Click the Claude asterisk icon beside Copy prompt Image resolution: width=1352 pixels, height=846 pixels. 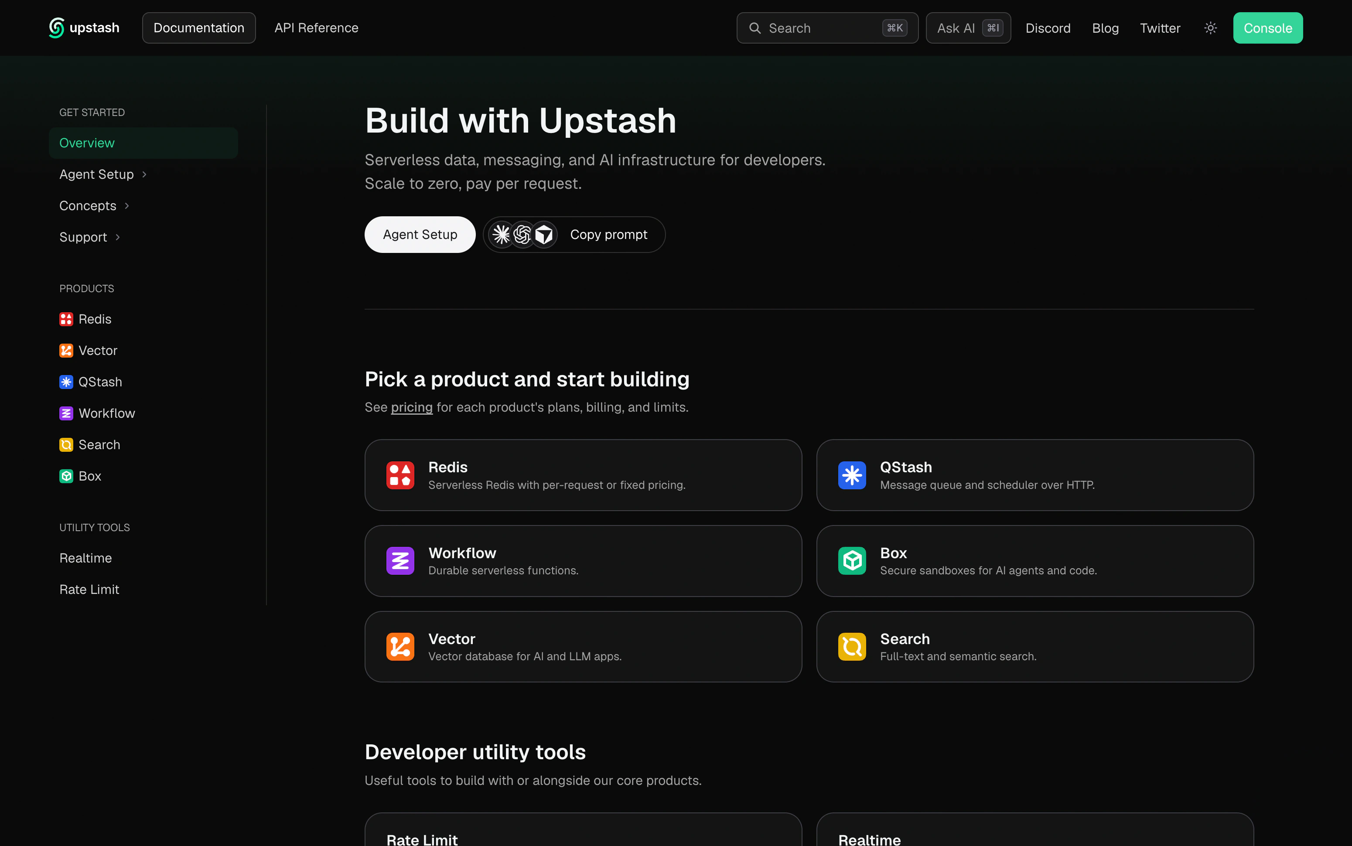tap(502, 235)
